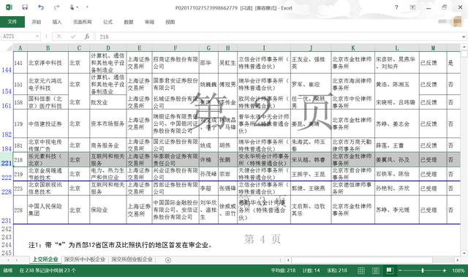Screen dimensions: 468x277
Task: Open the 页面布局 ribbon tab
Action: point(83,22)
